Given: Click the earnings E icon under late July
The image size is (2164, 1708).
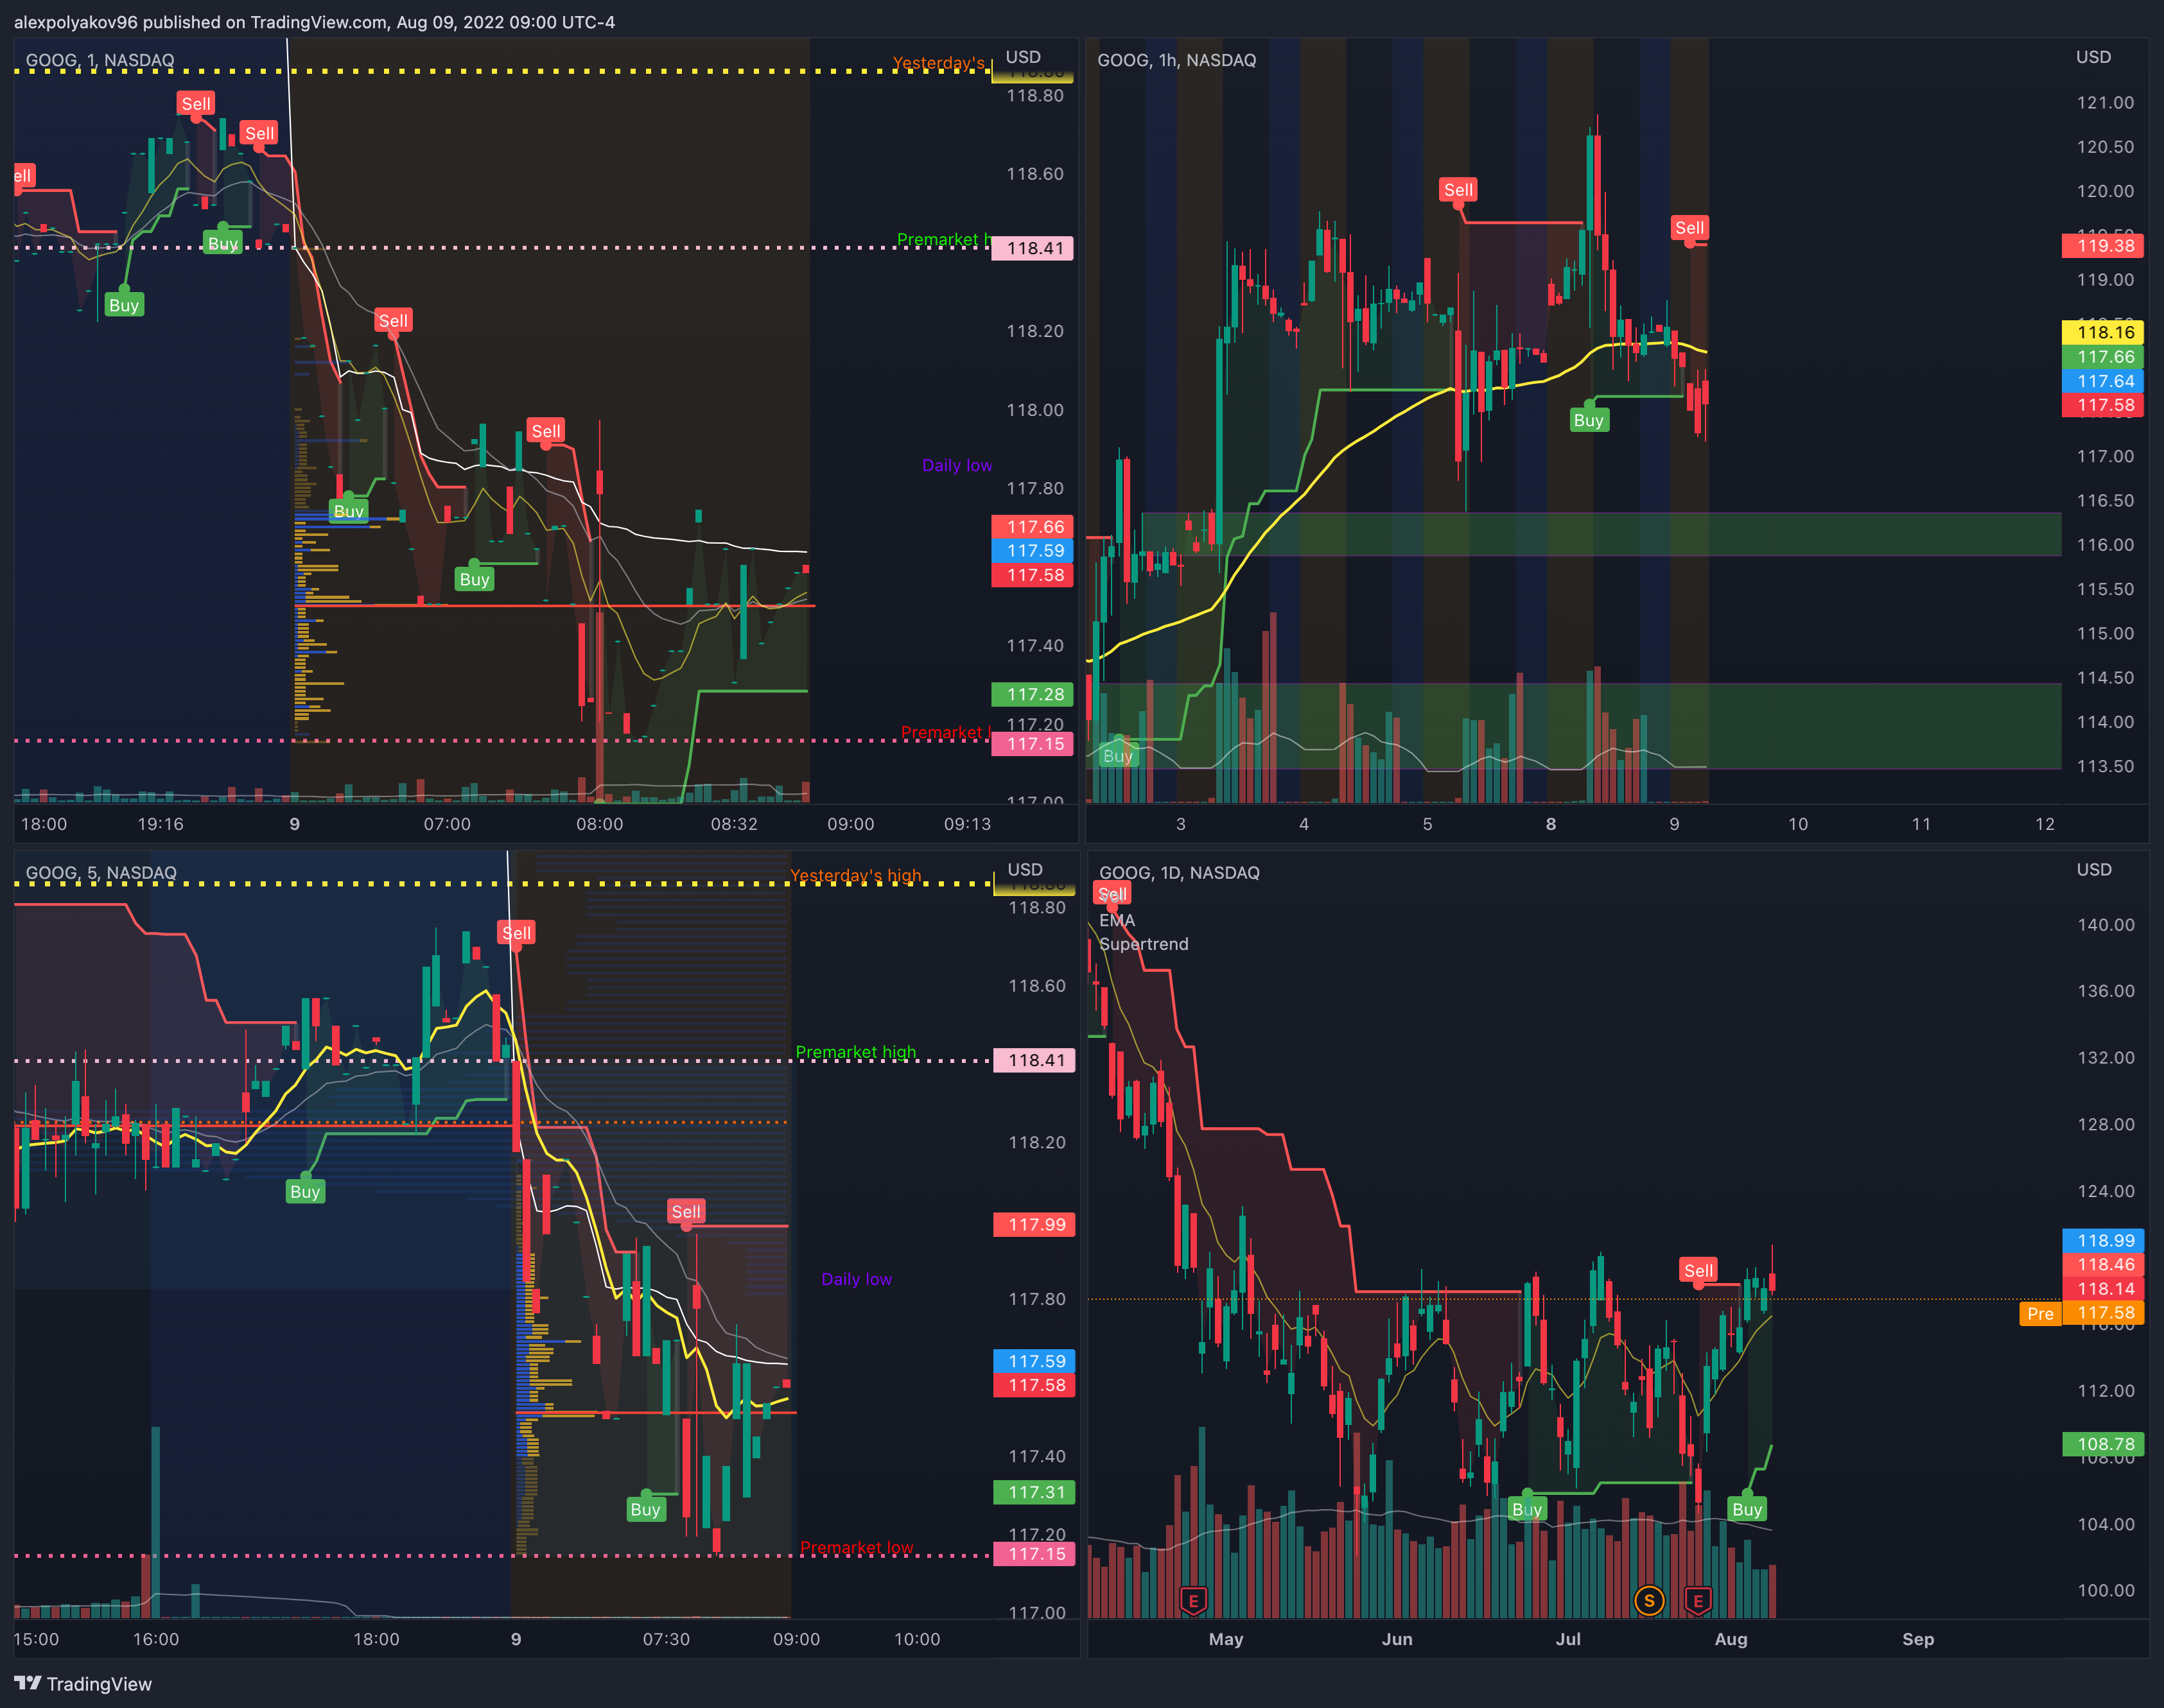Looking at the screenshot, I should pyautogui.click(x=1698, y=1600).
